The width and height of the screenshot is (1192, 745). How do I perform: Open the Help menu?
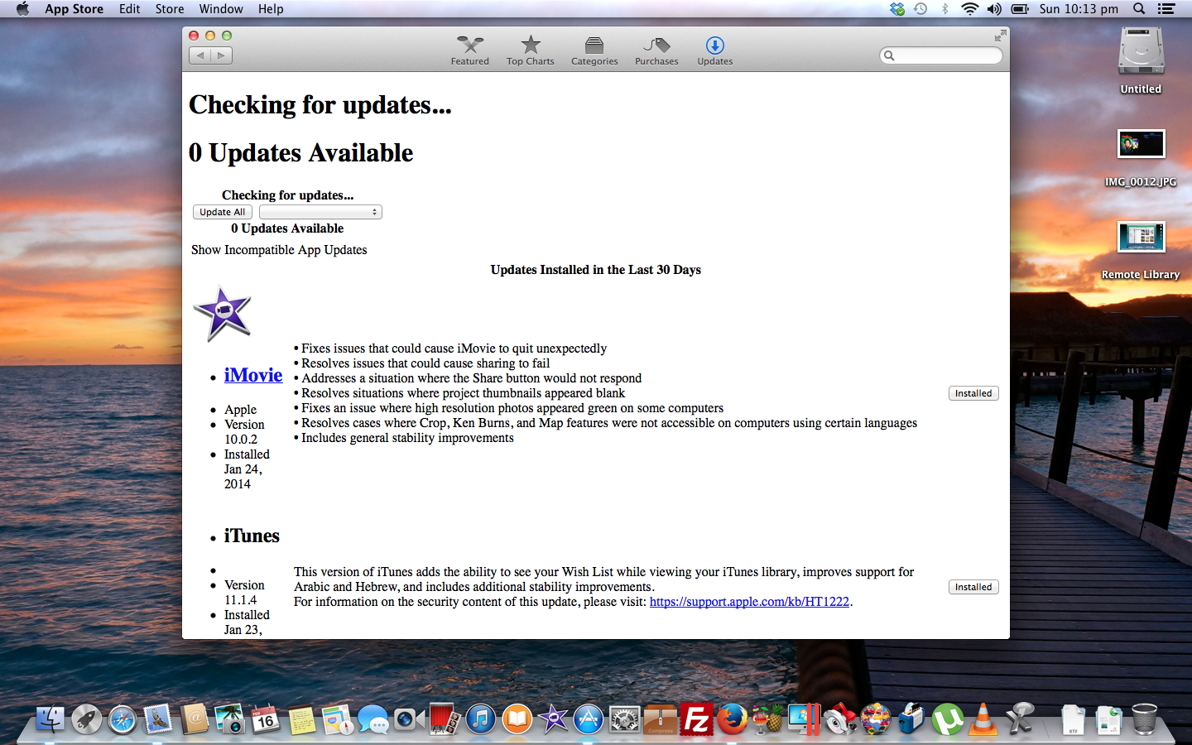[x=271, y=9]
